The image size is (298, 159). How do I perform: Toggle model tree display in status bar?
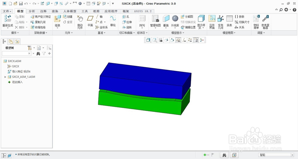[x=4, y=156]
